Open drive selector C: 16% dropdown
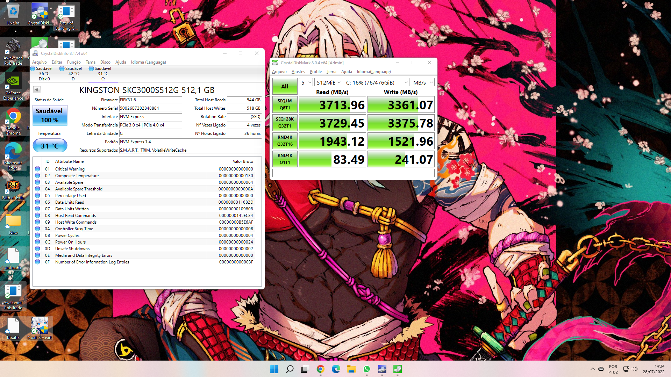The width and height of the screenshot is (671, 377). point(377,82)
